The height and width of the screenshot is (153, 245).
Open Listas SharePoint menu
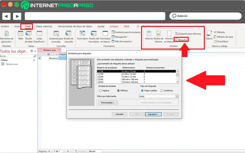[x=40, y=37]
